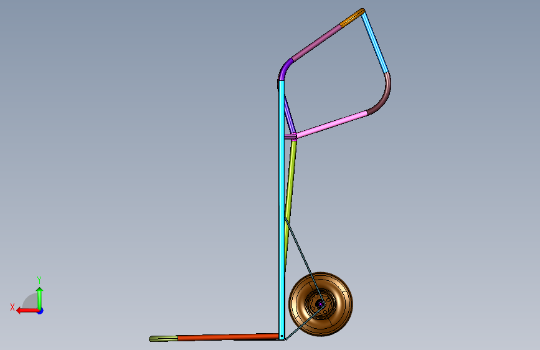Click the Y label on the triad
This screenshot has height=350, width=540.
coord(39,280)
